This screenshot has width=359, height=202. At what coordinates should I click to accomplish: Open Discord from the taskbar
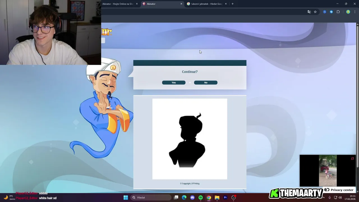[192, 198]
